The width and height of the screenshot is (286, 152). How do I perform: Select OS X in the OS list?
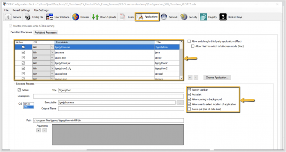tap(29, 104)
